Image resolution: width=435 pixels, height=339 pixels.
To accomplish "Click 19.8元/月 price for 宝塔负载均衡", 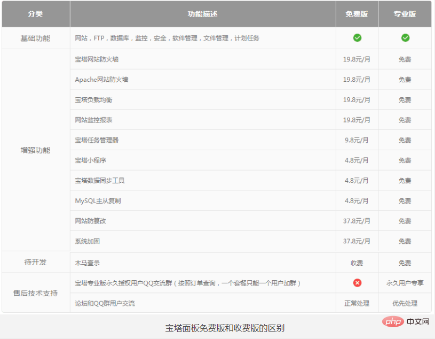I will tap(357, 100).
